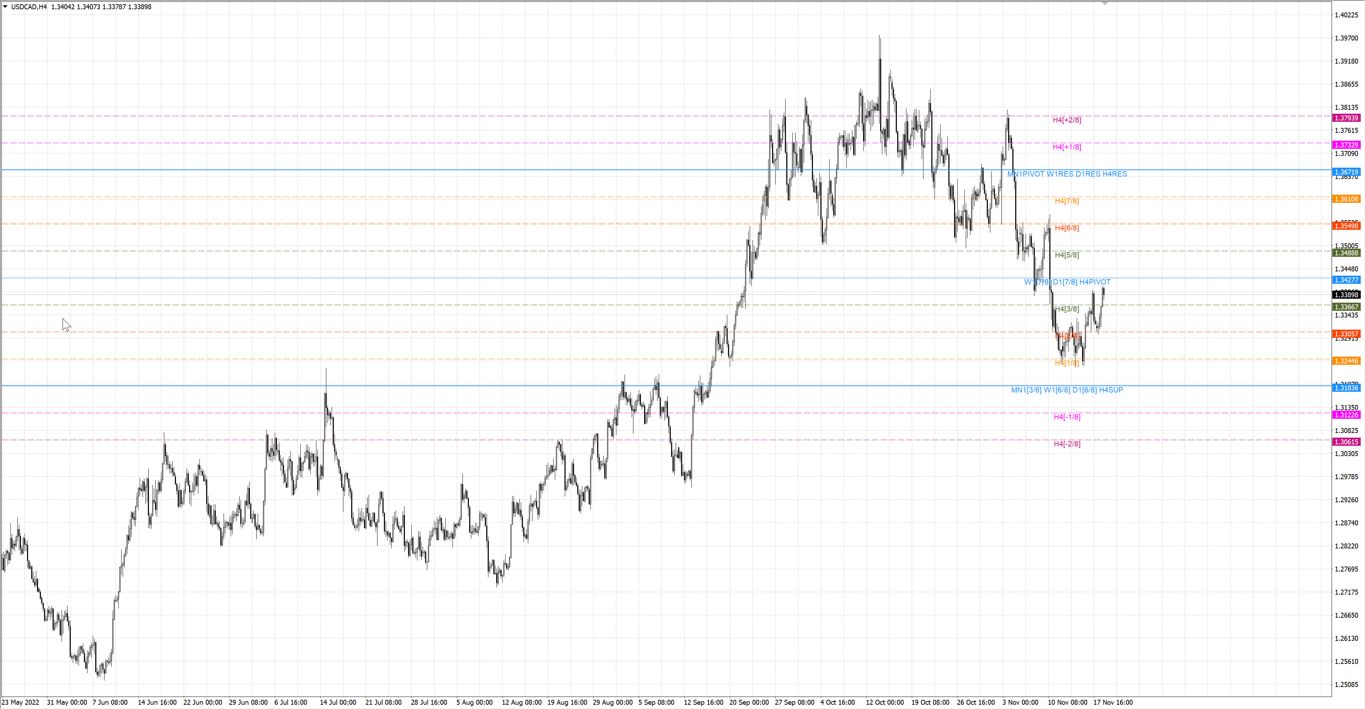Click 1.39180 on the price axis
Image resolution: width=1365 pixels, height=709 pixels.
tap(1347, 61)
